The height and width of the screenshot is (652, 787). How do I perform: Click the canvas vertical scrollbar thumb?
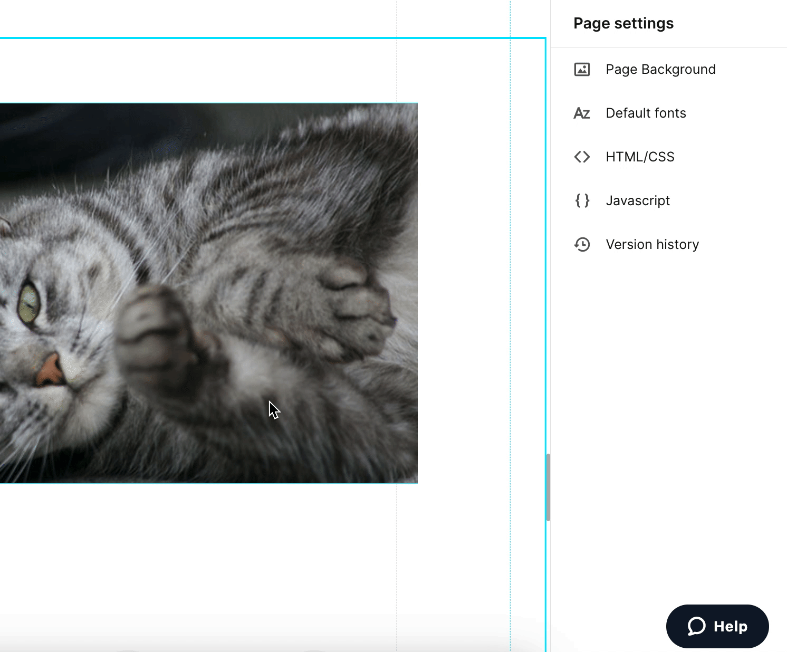(x=548, y=487)
